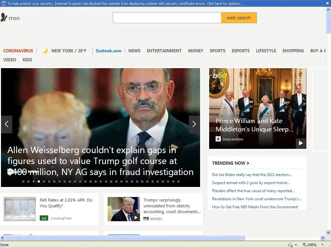Open 'Revelations in New York court' link
Viewport: 331px width, 248px height.
(256, 199)
